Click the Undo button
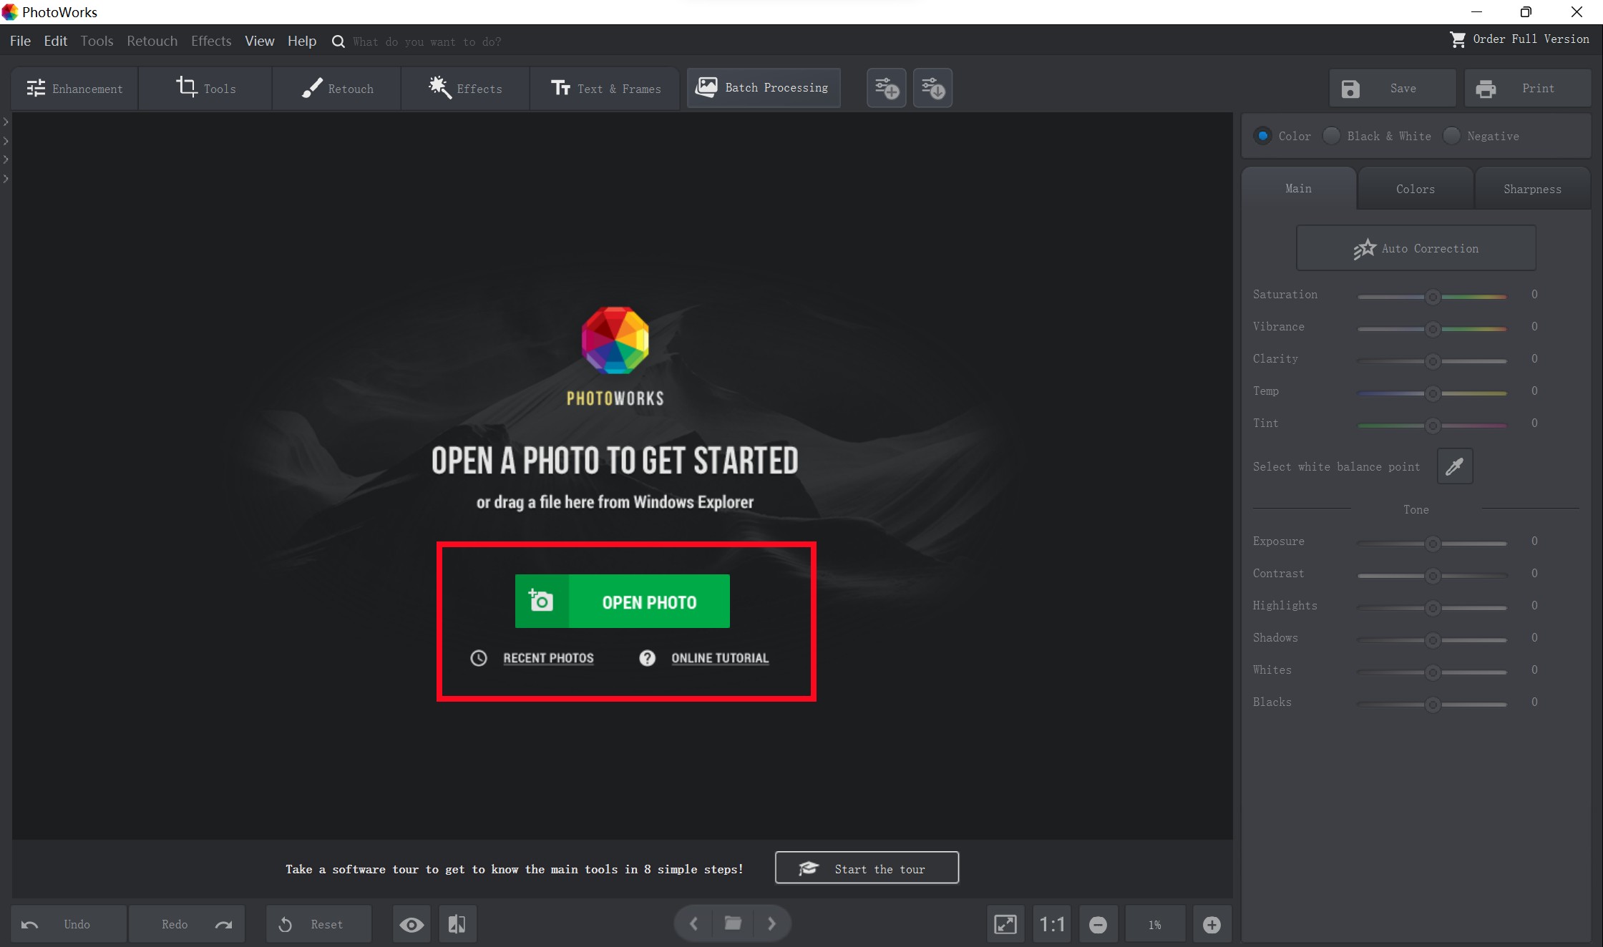 pyautogui.click(x=69, y=924)
